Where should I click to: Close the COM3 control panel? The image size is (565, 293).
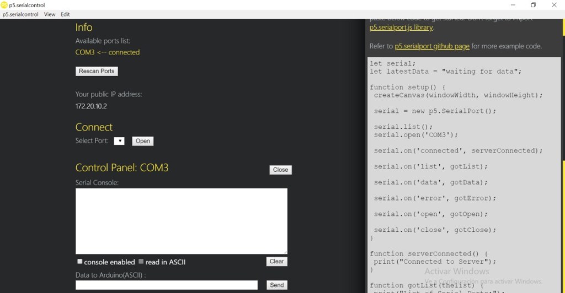point(280,170)
